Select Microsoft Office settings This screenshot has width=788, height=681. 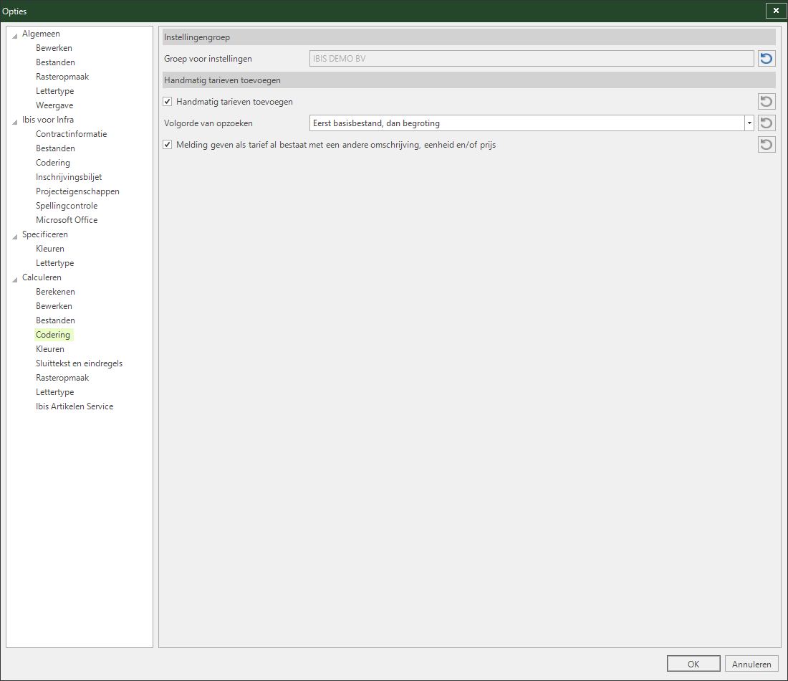[x=67, y=220]
